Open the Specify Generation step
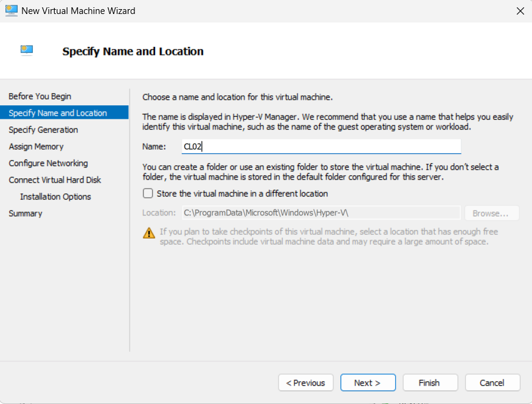 43,130
